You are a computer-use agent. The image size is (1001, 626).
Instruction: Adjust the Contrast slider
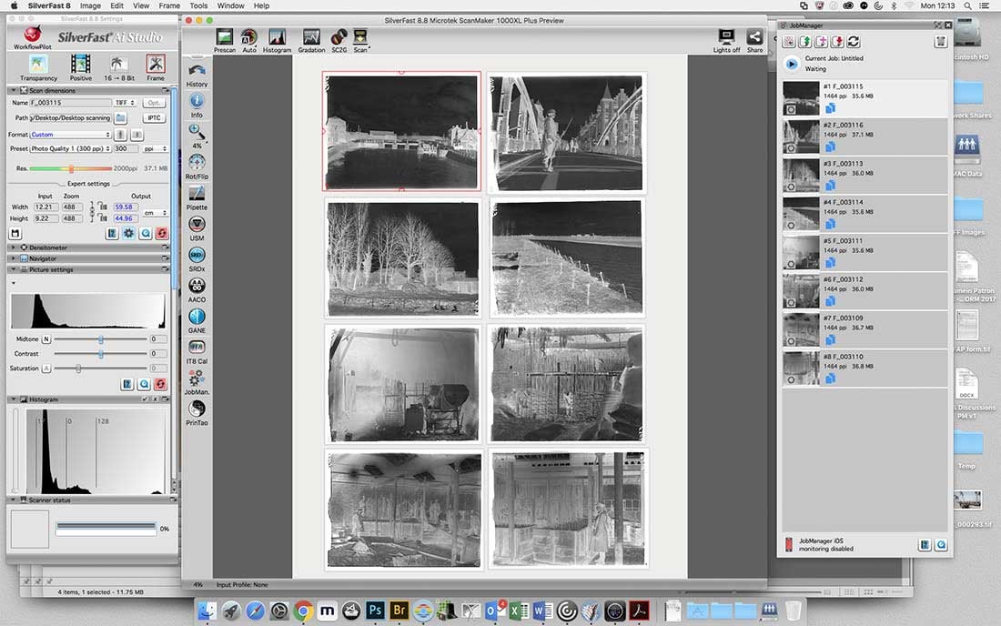click(x=101, y=354)
